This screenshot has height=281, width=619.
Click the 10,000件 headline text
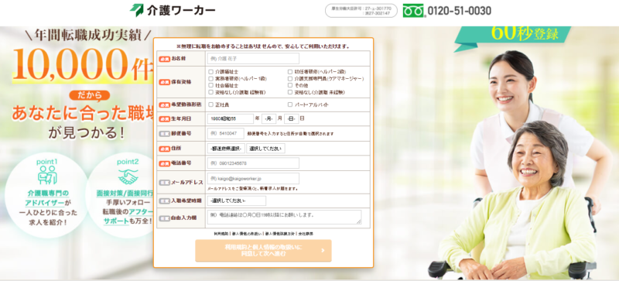click(x=83, y=64)
